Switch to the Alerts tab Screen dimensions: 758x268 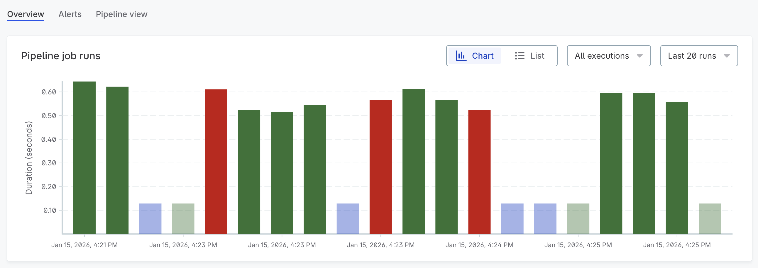70,14
